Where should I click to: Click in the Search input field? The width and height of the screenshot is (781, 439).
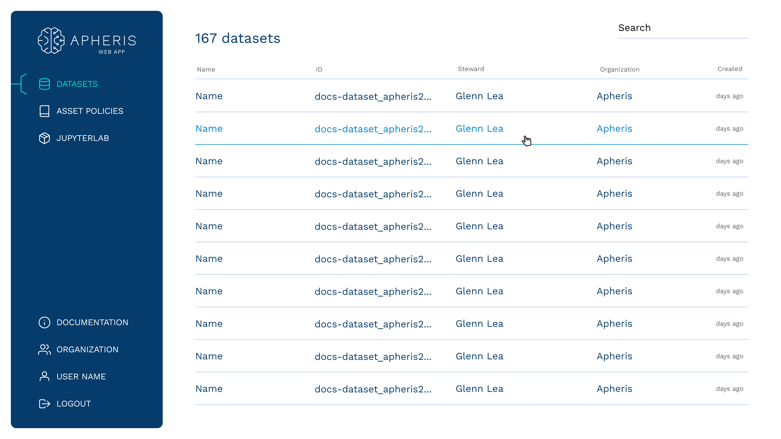click(683, 28)
